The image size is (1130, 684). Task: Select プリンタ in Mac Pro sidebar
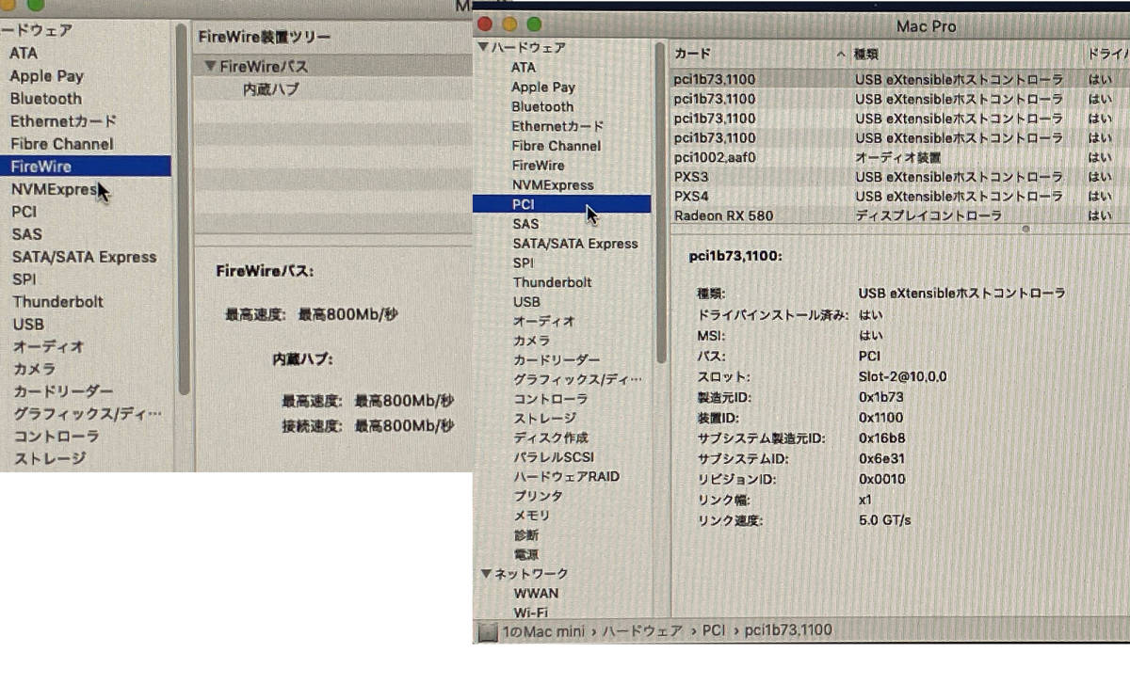(x=538, y=497)
